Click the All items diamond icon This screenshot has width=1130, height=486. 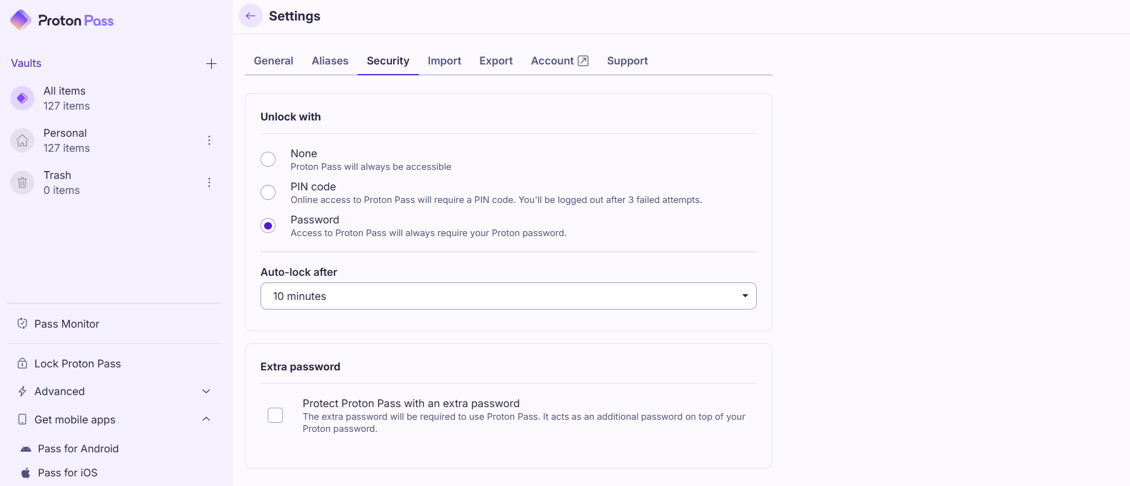[22, 98]
